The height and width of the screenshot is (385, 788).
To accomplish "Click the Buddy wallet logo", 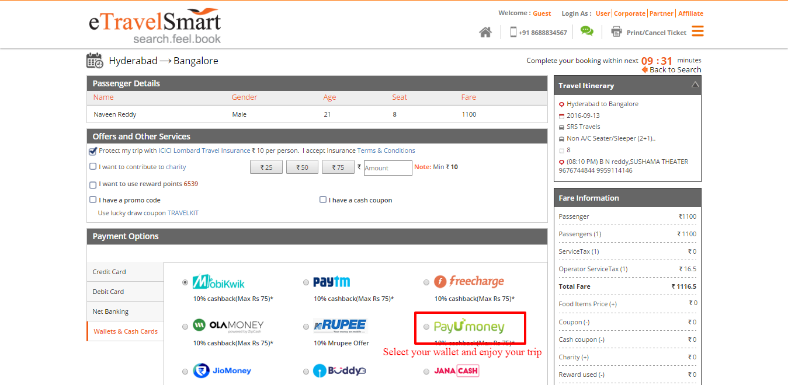I will tap(339, 371).
